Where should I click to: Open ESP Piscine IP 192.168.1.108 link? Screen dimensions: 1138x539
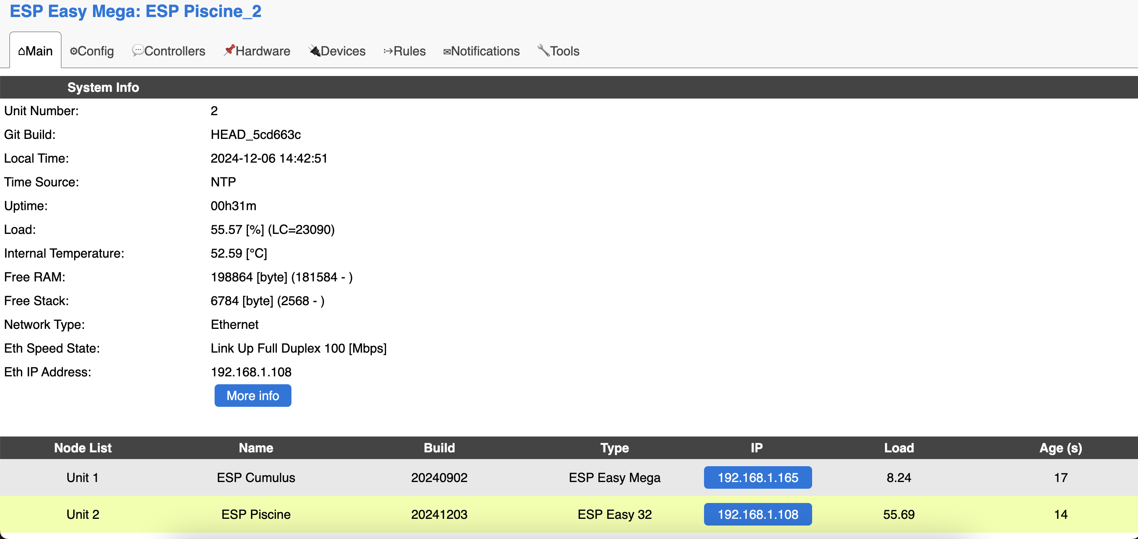tap(757, 514)
